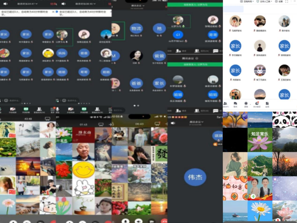Open the apps grid icon in desktop toolbar

click(x=267, y=103)
